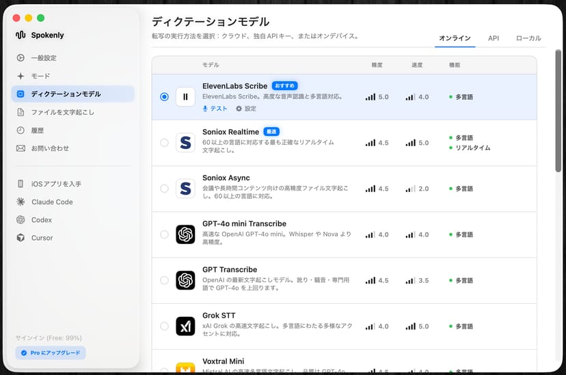
Task: Click Soniox Async speed bars icon 2.0
Action: [410, 189]
